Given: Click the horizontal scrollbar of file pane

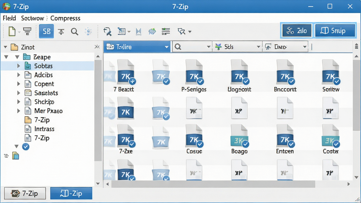Looking at the screenshot, I should 213,184.
